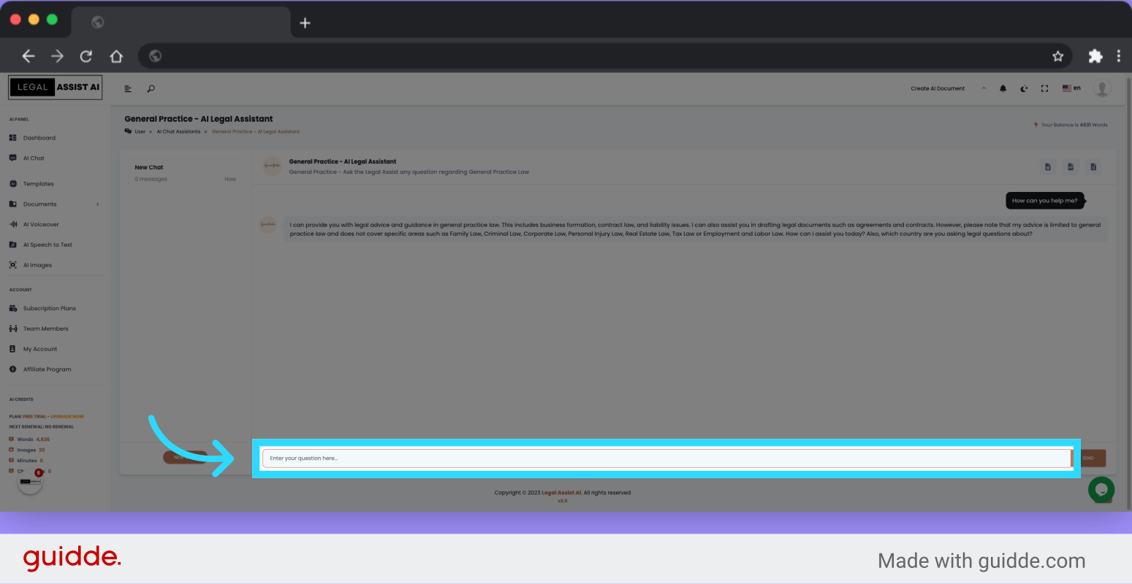Export the chat as PDF
Image resolution: width=1132 pixels, height=584 pixels.
coord(1071,167)
